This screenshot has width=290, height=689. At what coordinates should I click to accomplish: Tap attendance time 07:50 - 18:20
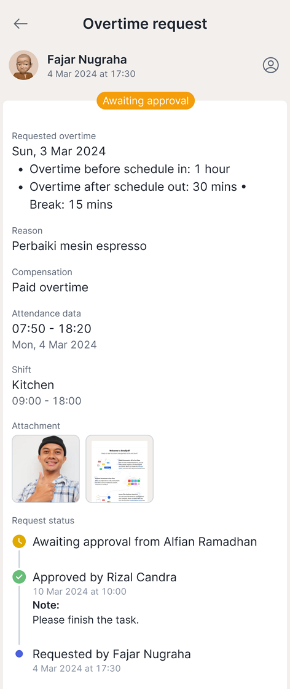click(x=52, y=329)
